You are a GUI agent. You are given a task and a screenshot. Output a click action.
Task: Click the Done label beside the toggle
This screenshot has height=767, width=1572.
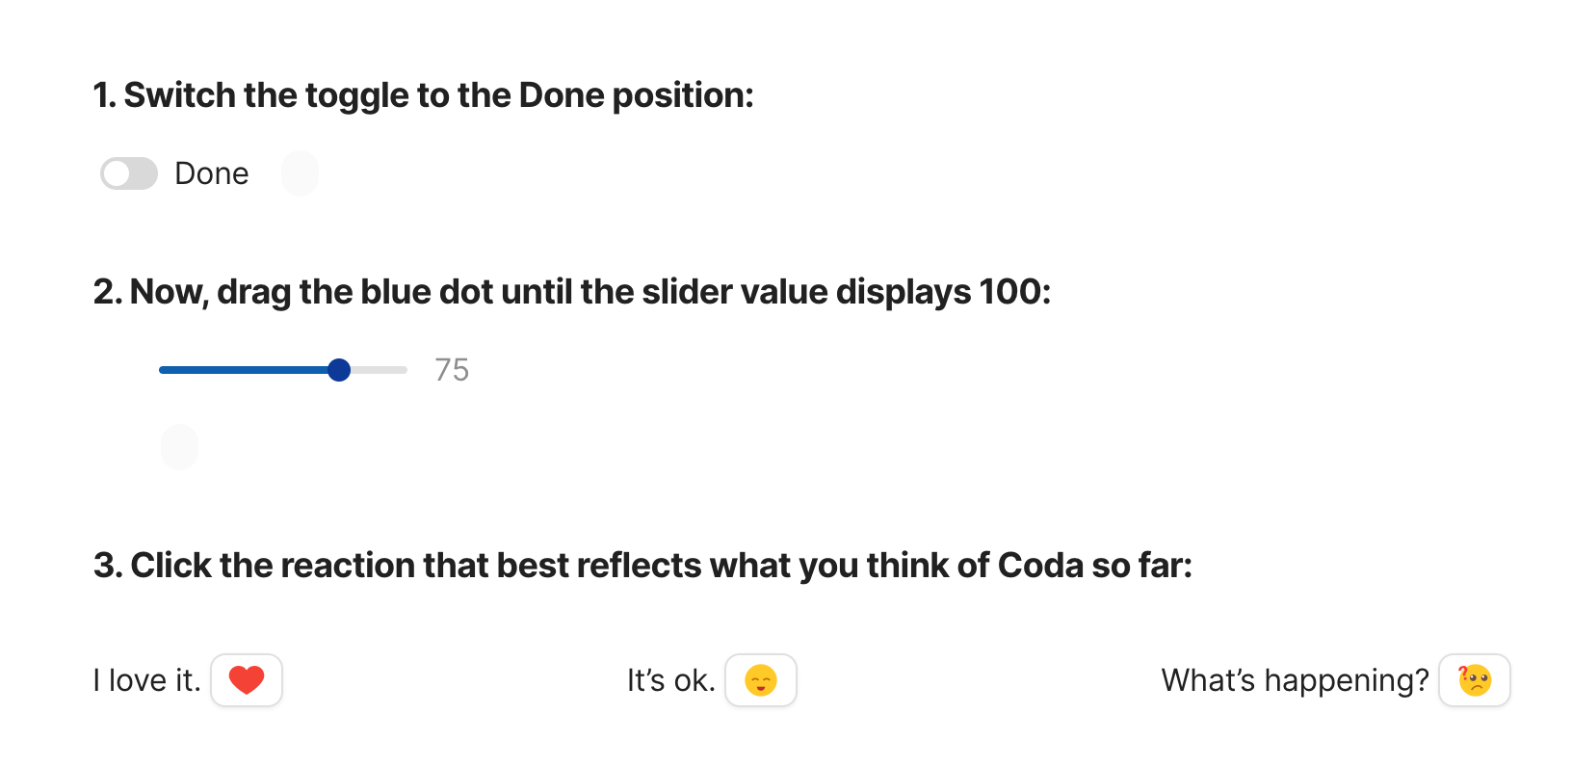click(212, 173)
